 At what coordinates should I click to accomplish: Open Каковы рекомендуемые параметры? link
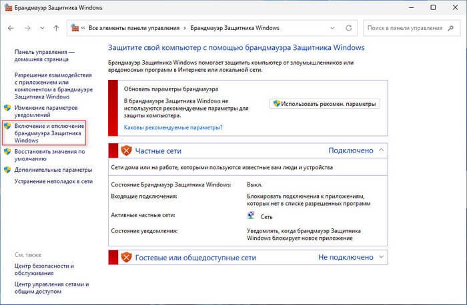tap(173, 128)
